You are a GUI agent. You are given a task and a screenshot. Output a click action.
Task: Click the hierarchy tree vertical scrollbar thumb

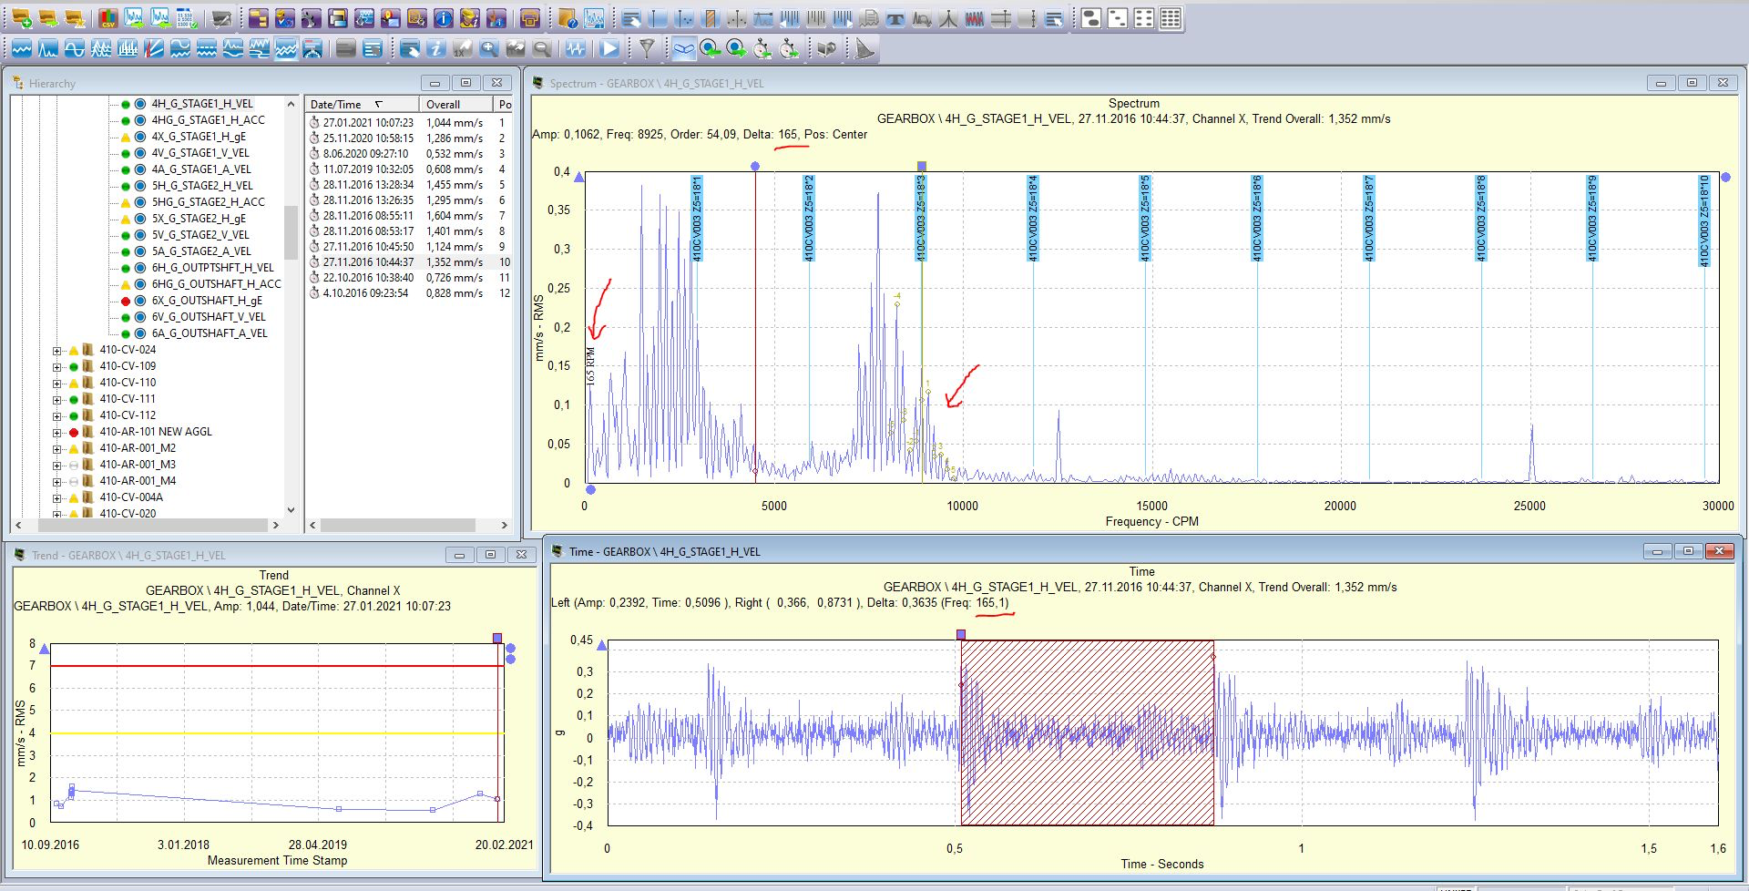291,232
